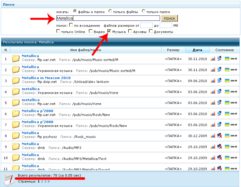
Task: Click the bar chart stats icon in row 7
Action: pyautogui.click(x=213, y=125)
